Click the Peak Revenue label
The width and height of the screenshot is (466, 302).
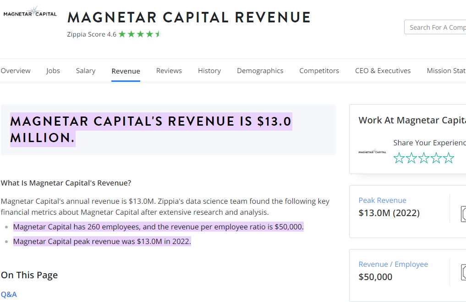pos(382,201)
